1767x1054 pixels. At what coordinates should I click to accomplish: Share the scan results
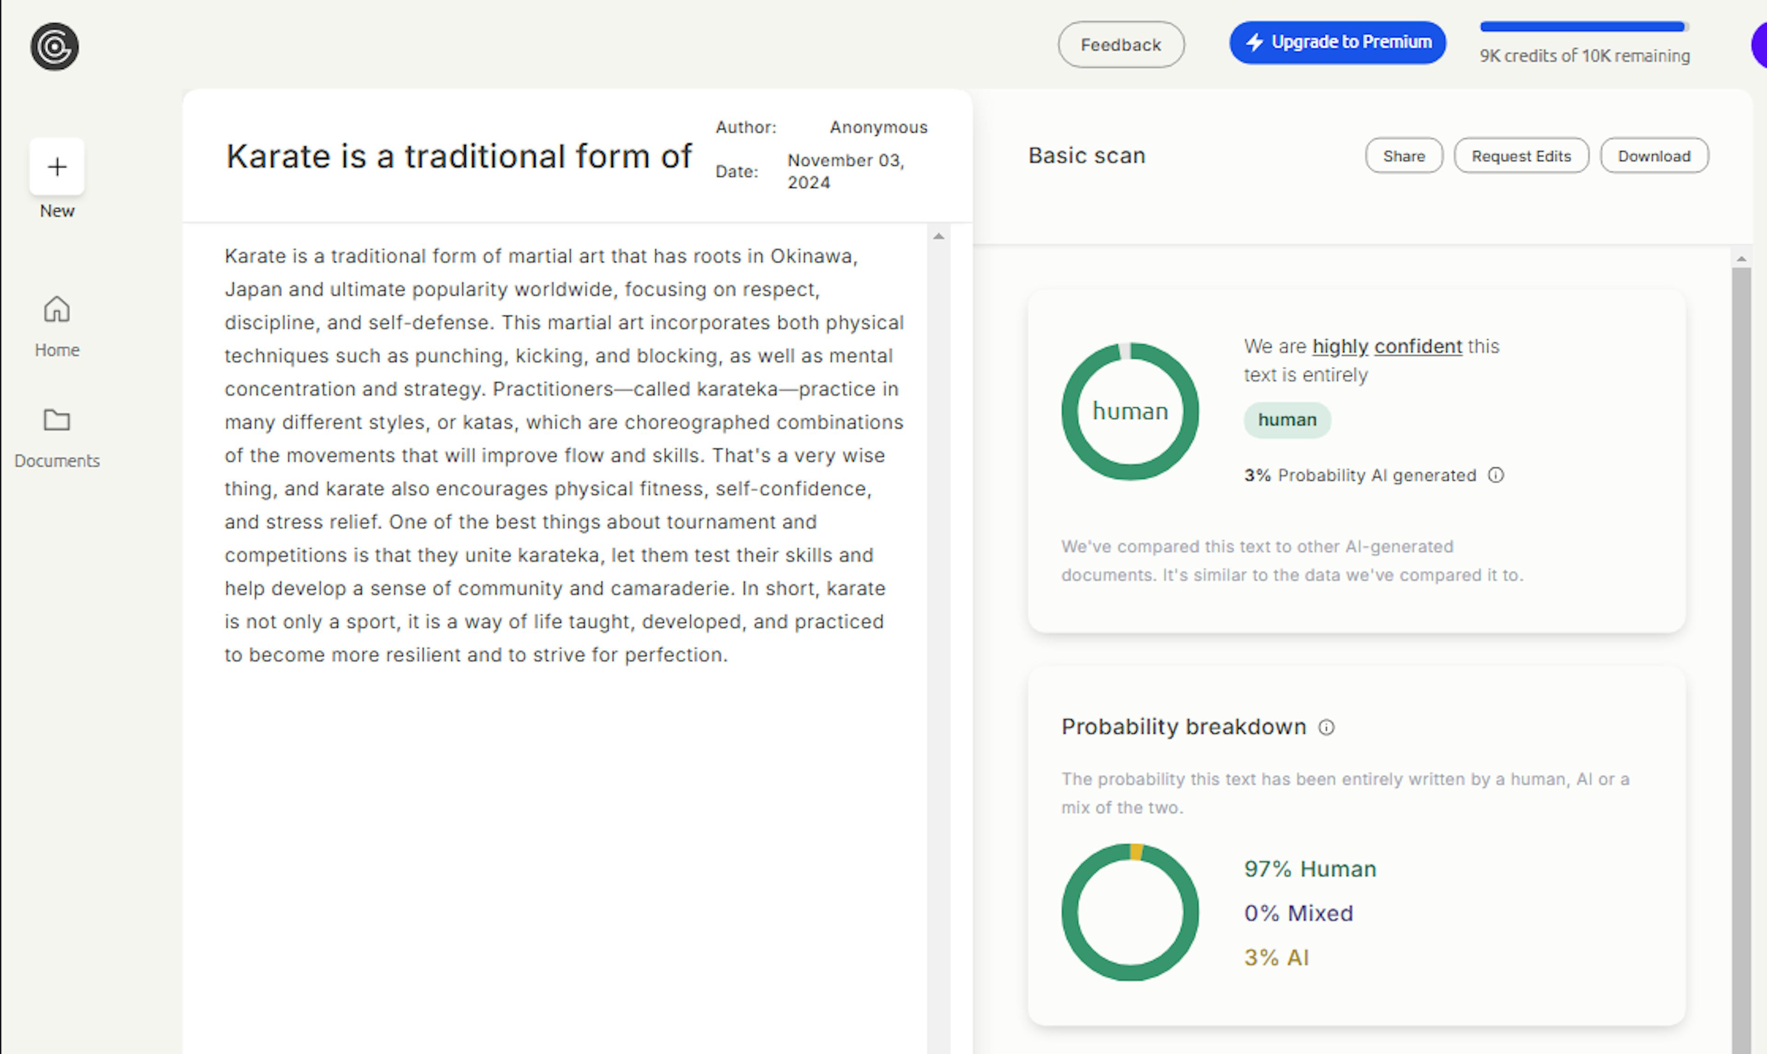[1403, 155]
